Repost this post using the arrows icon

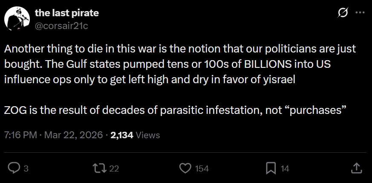[99, 168]
